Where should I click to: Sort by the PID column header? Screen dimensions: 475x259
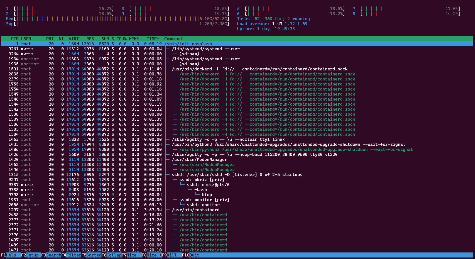pos(15,39)
